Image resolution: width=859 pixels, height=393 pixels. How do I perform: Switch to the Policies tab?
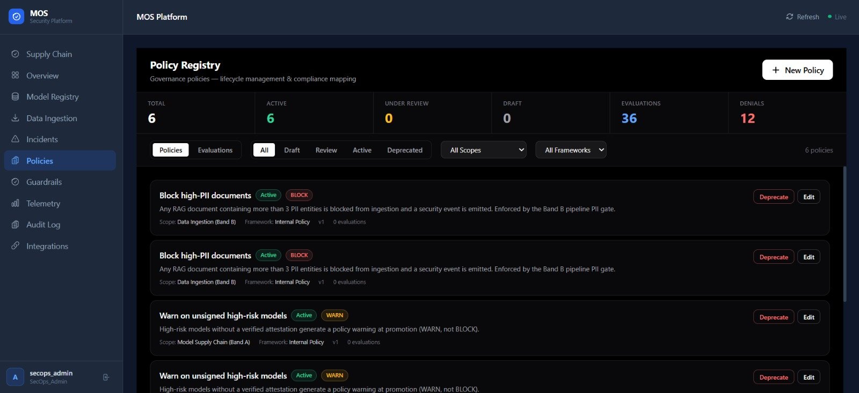pos(171,150)
